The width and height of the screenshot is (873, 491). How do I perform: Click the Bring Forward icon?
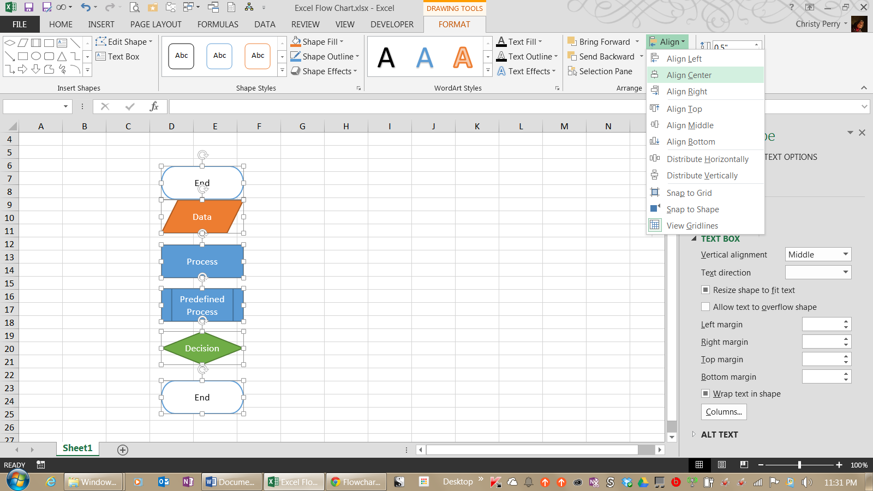point(572,41)
